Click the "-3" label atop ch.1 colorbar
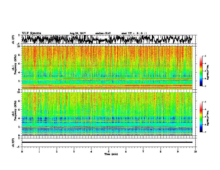 coord(205,56)
